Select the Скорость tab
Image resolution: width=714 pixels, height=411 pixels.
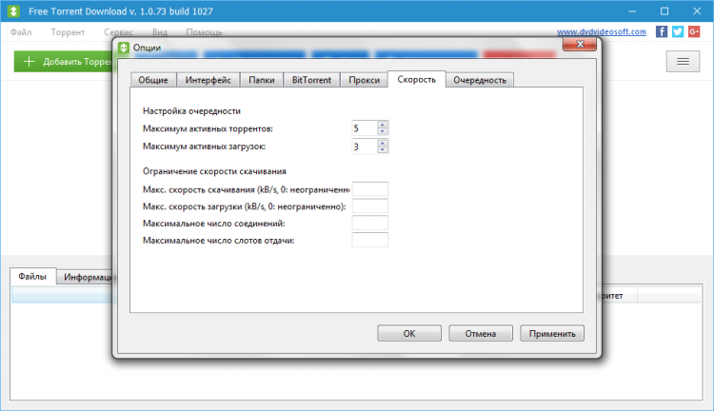tap(416, 79)
